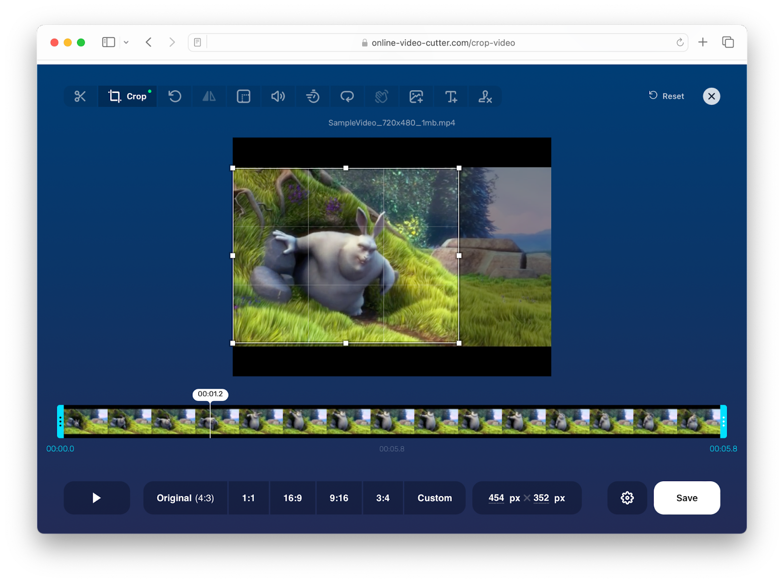Open the change resolution tool
Image resolution: width=784 pixels, height=583 pixels.
(244, 97)
